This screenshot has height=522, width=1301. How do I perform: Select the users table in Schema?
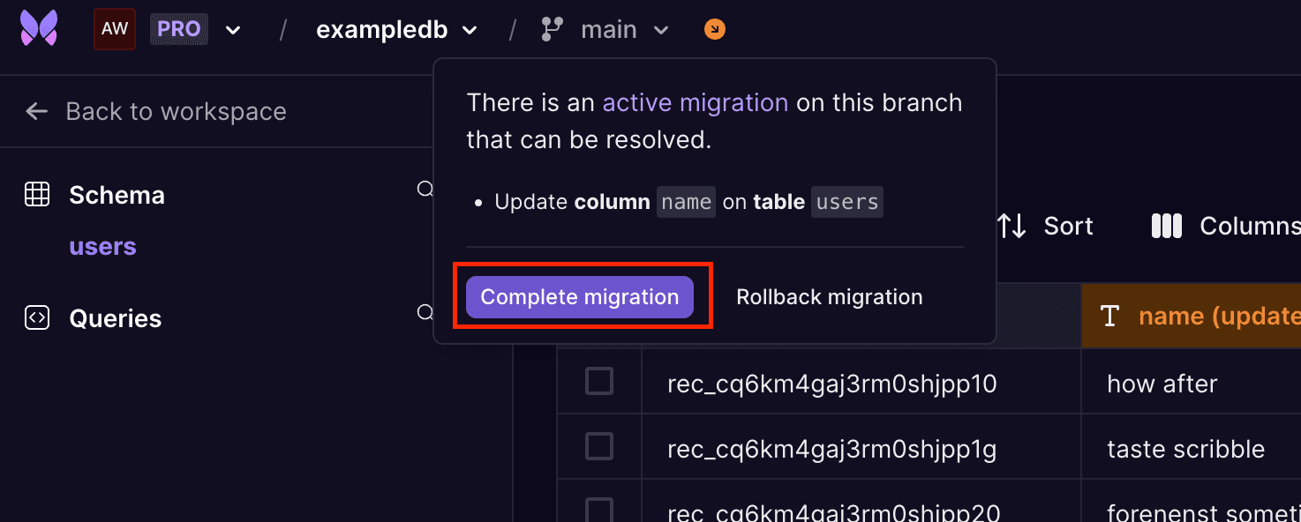pyautogui.click(x=102, y=247)
